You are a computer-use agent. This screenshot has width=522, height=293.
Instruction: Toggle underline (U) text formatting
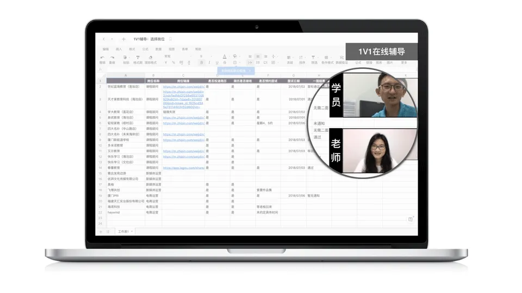(217, 63)
